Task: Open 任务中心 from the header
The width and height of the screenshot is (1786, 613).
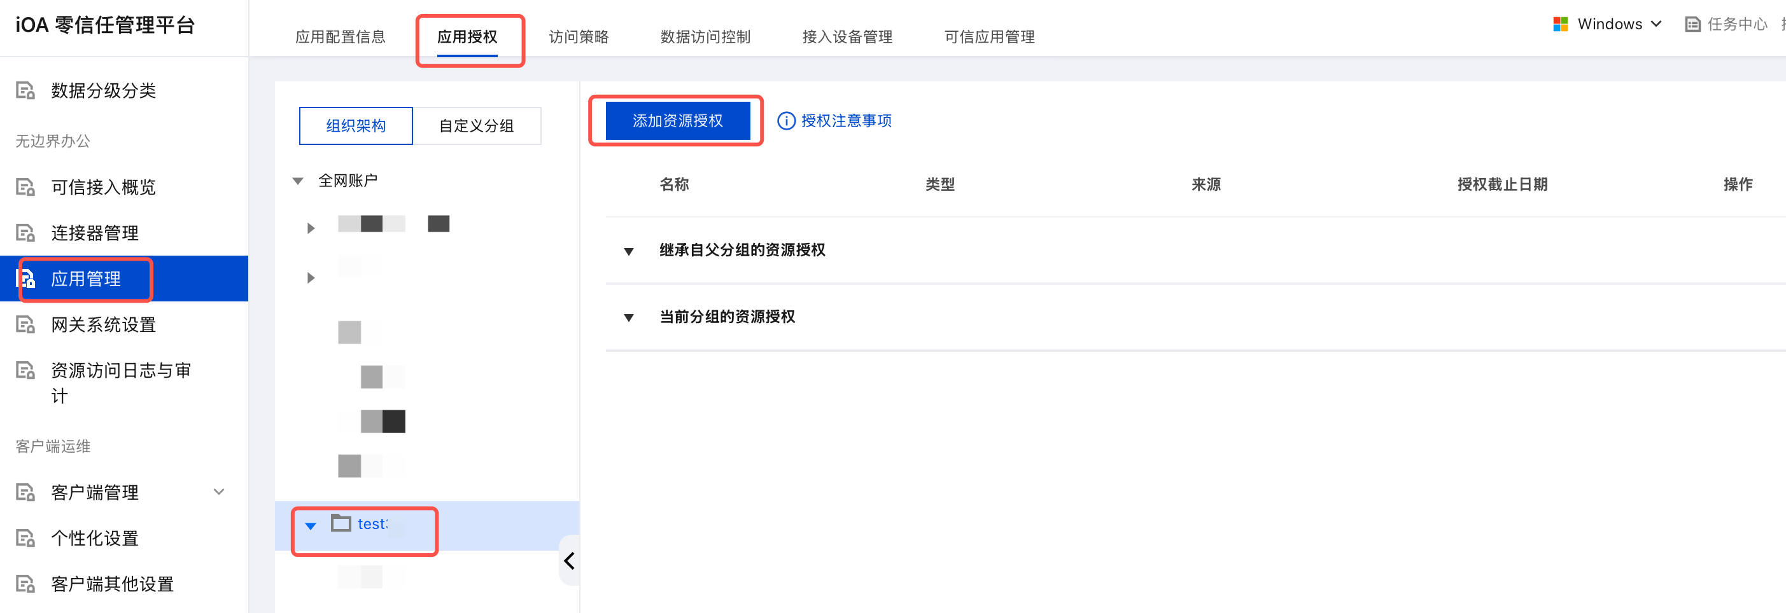Action: point(1738,24)
